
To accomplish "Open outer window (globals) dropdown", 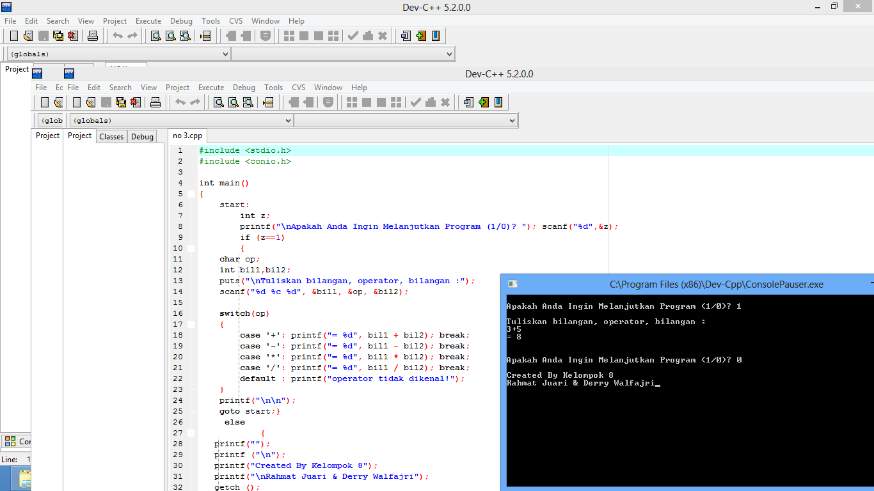I will (118, 54).
